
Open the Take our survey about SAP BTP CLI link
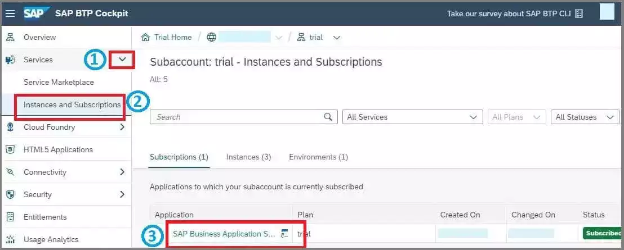[509, 13]
